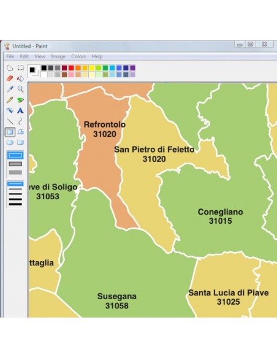The image size is (277, 358).
Task: Pick the bright yellow palette color
Action: tap(92, 68)
